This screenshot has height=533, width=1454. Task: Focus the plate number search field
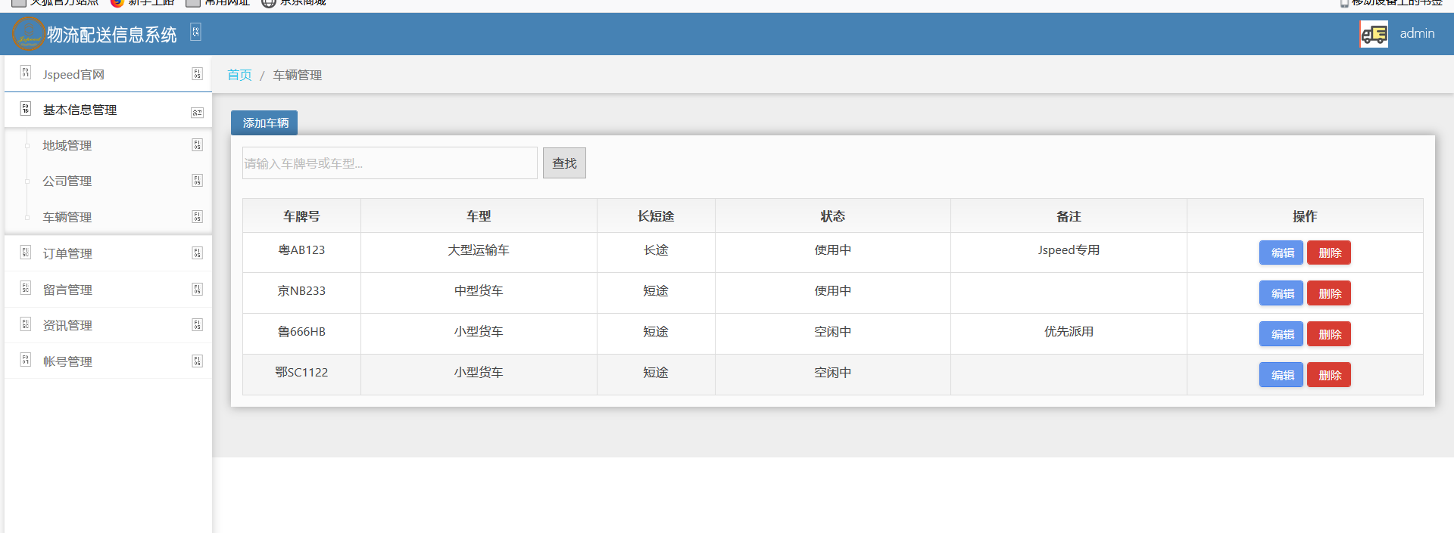coord(390,163)
